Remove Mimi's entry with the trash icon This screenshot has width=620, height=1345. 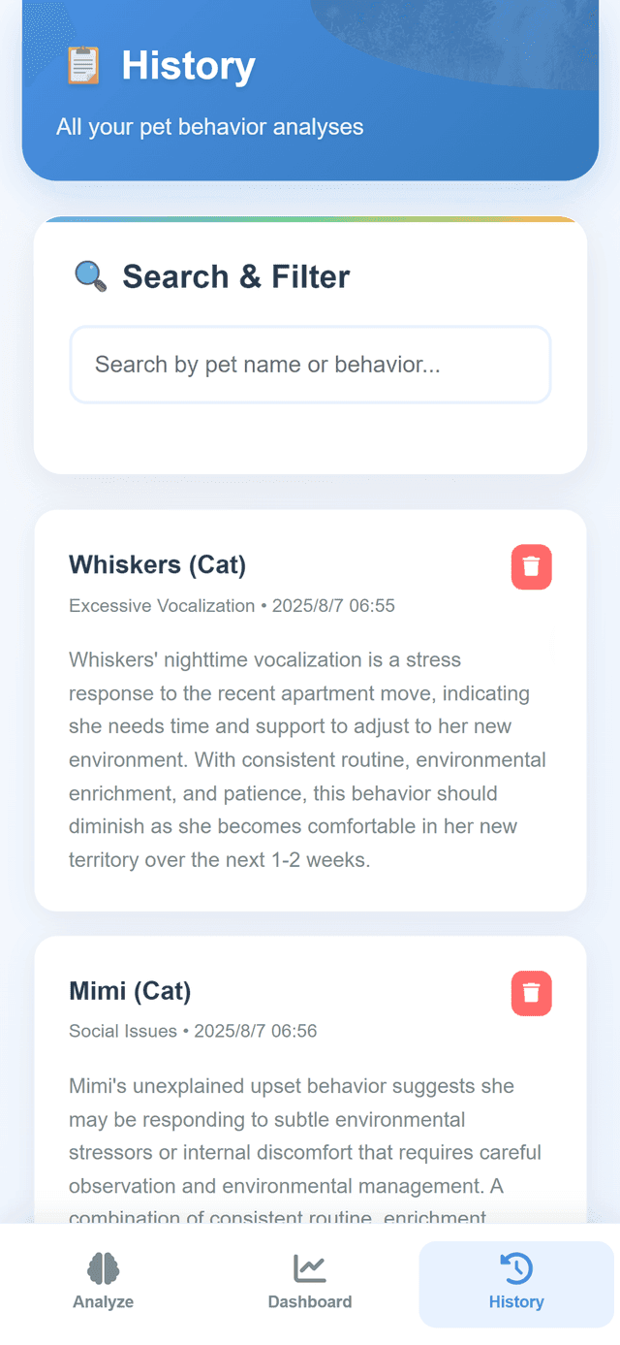tap(531, 992)
